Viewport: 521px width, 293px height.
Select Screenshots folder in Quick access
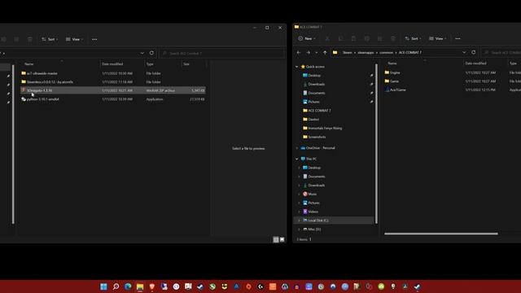click(x=314, y=137)
